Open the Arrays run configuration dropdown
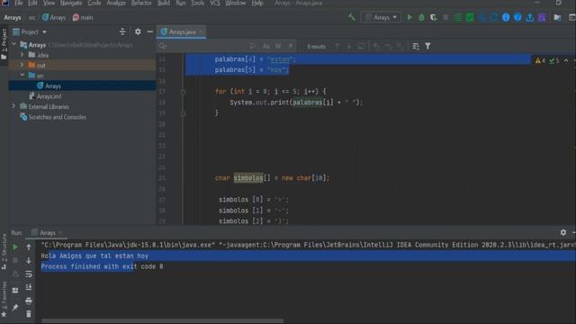 click(x=381, y=17)
